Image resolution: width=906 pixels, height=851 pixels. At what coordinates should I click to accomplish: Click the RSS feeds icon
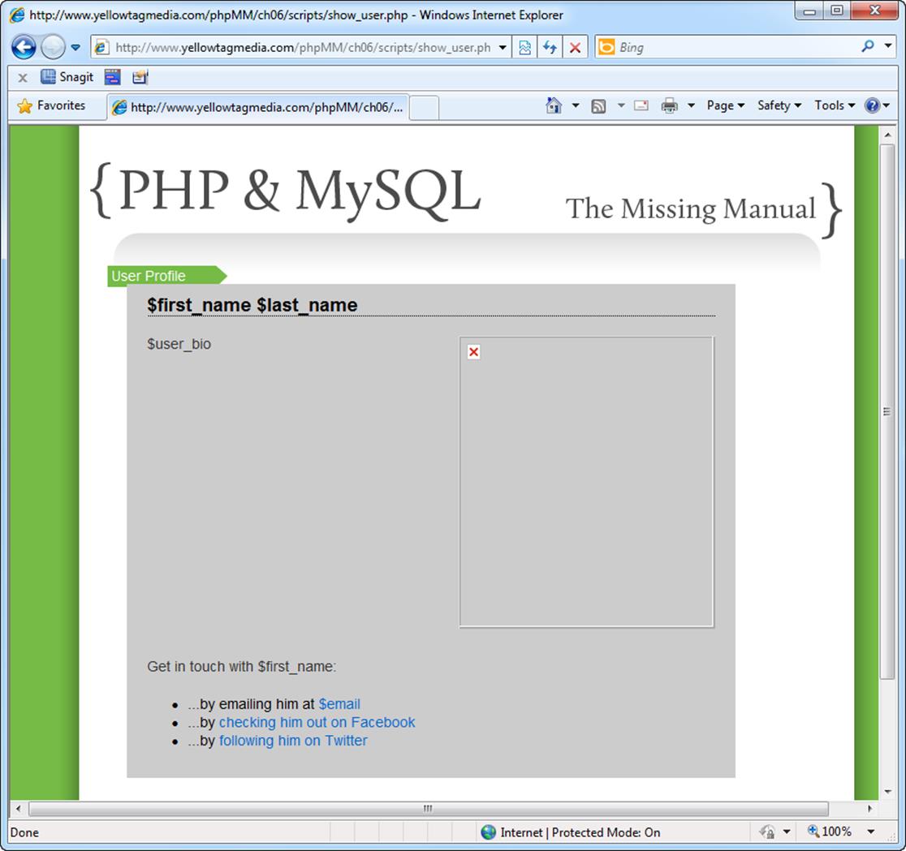598,105
